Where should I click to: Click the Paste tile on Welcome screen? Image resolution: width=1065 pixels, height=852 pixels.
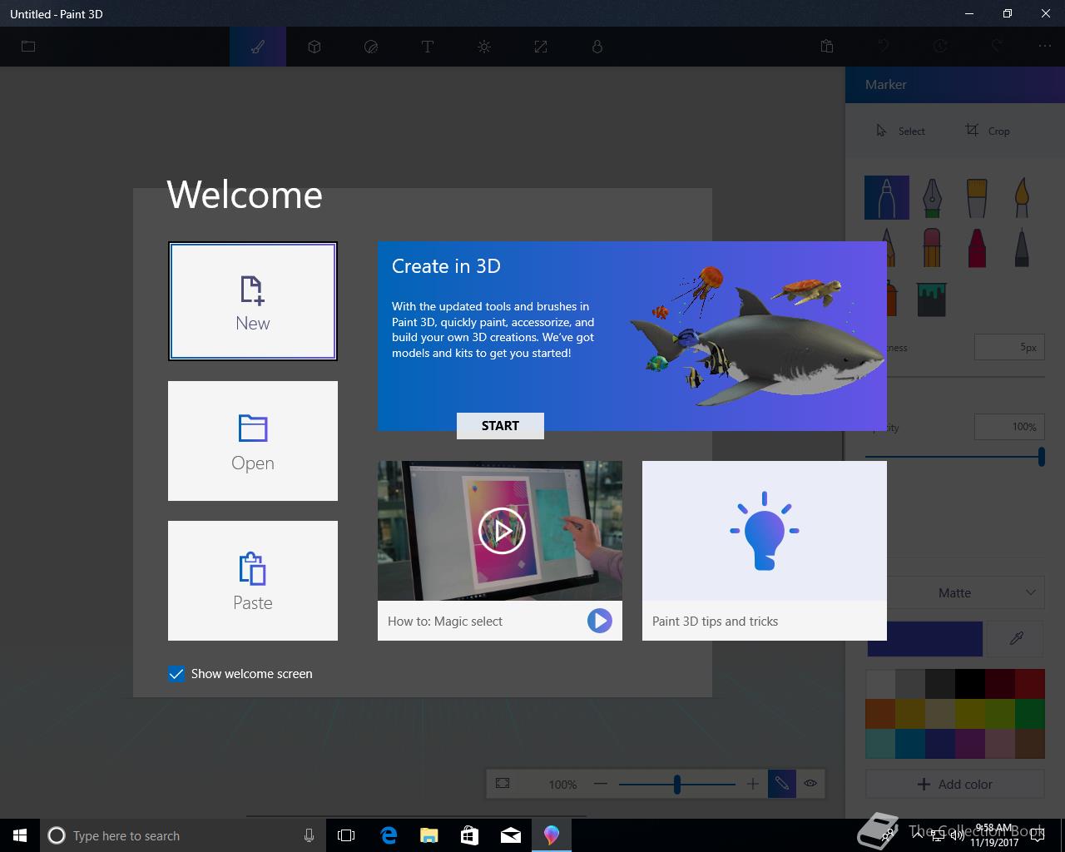(x=253, y=581)
